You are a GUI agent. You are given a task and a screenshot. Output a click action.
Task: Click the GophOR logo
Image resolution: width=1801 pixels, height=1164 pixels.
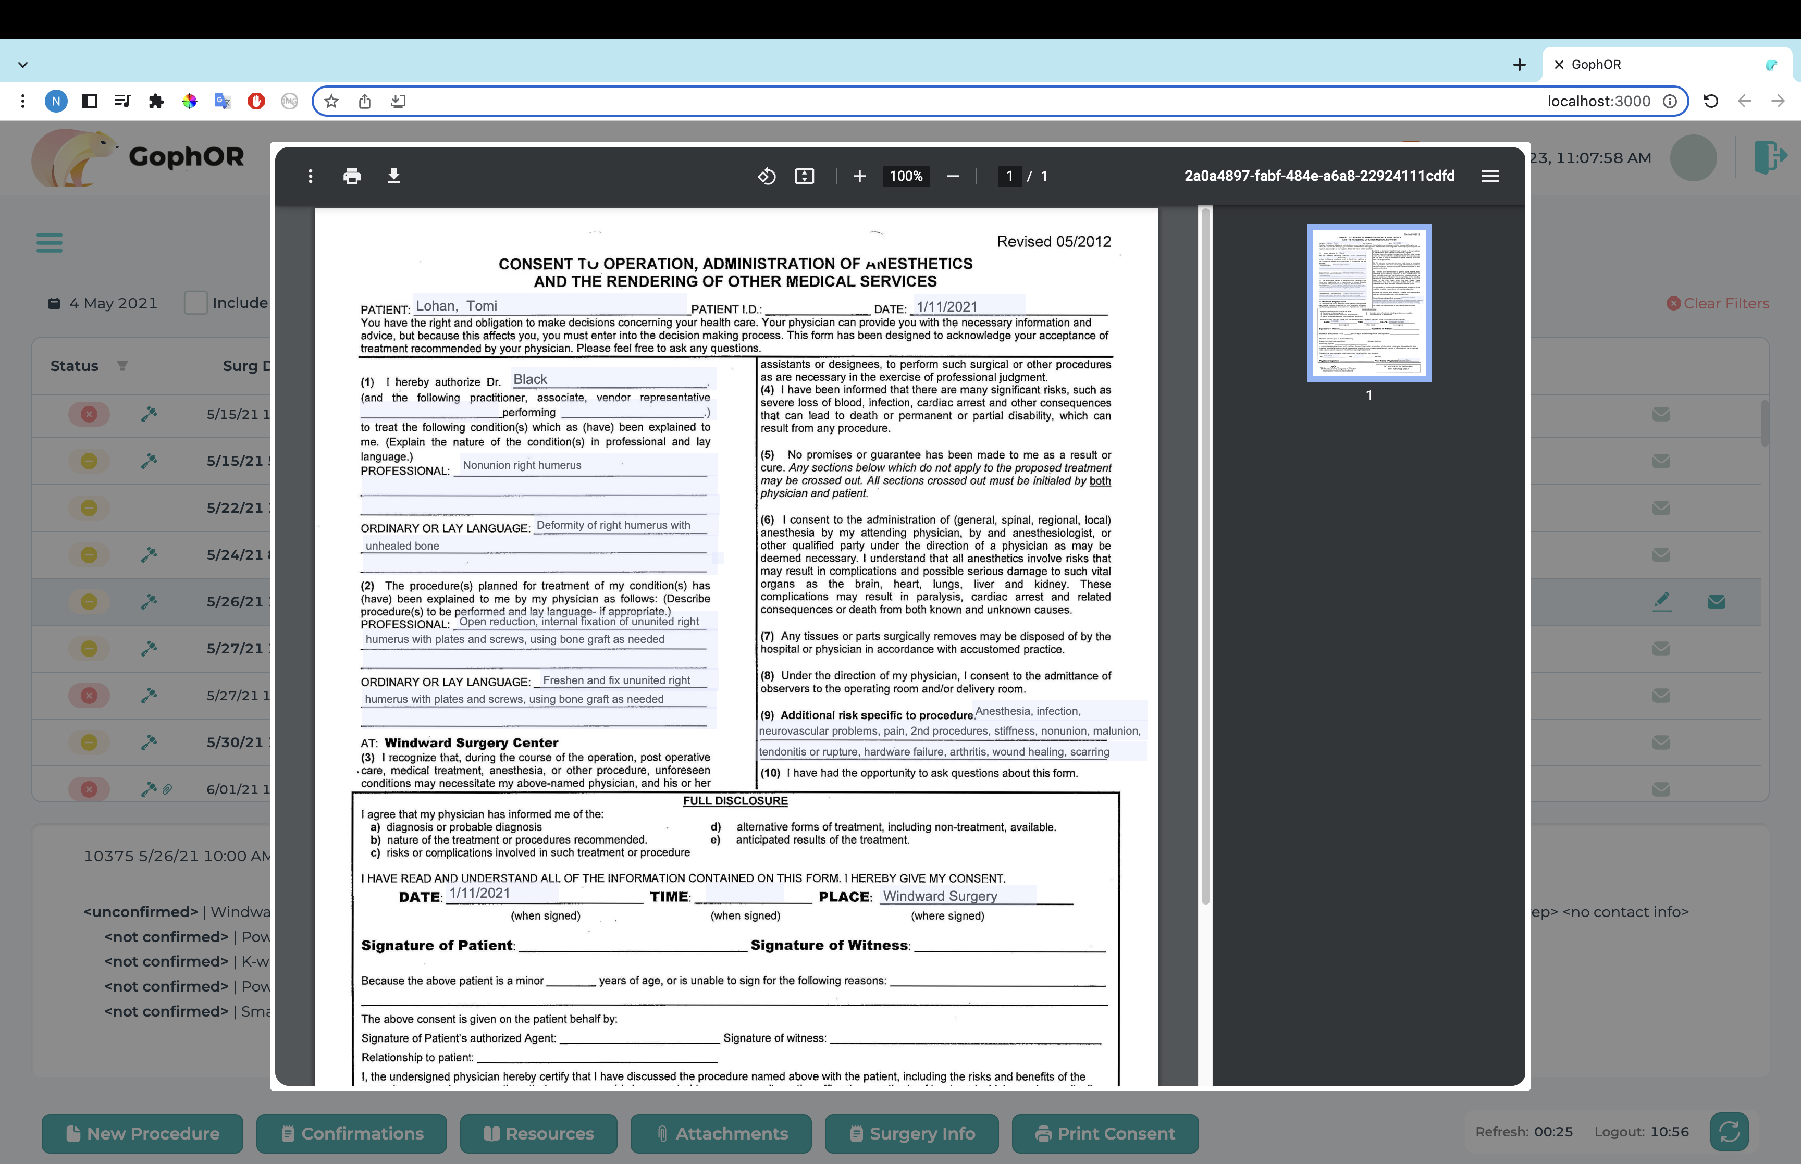click(138, 157)
